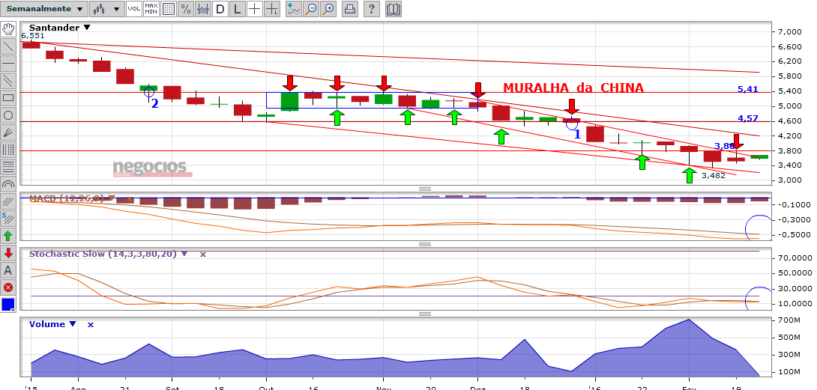
Task: Select the triple parallel lines tool
Action: click(8, 201)
